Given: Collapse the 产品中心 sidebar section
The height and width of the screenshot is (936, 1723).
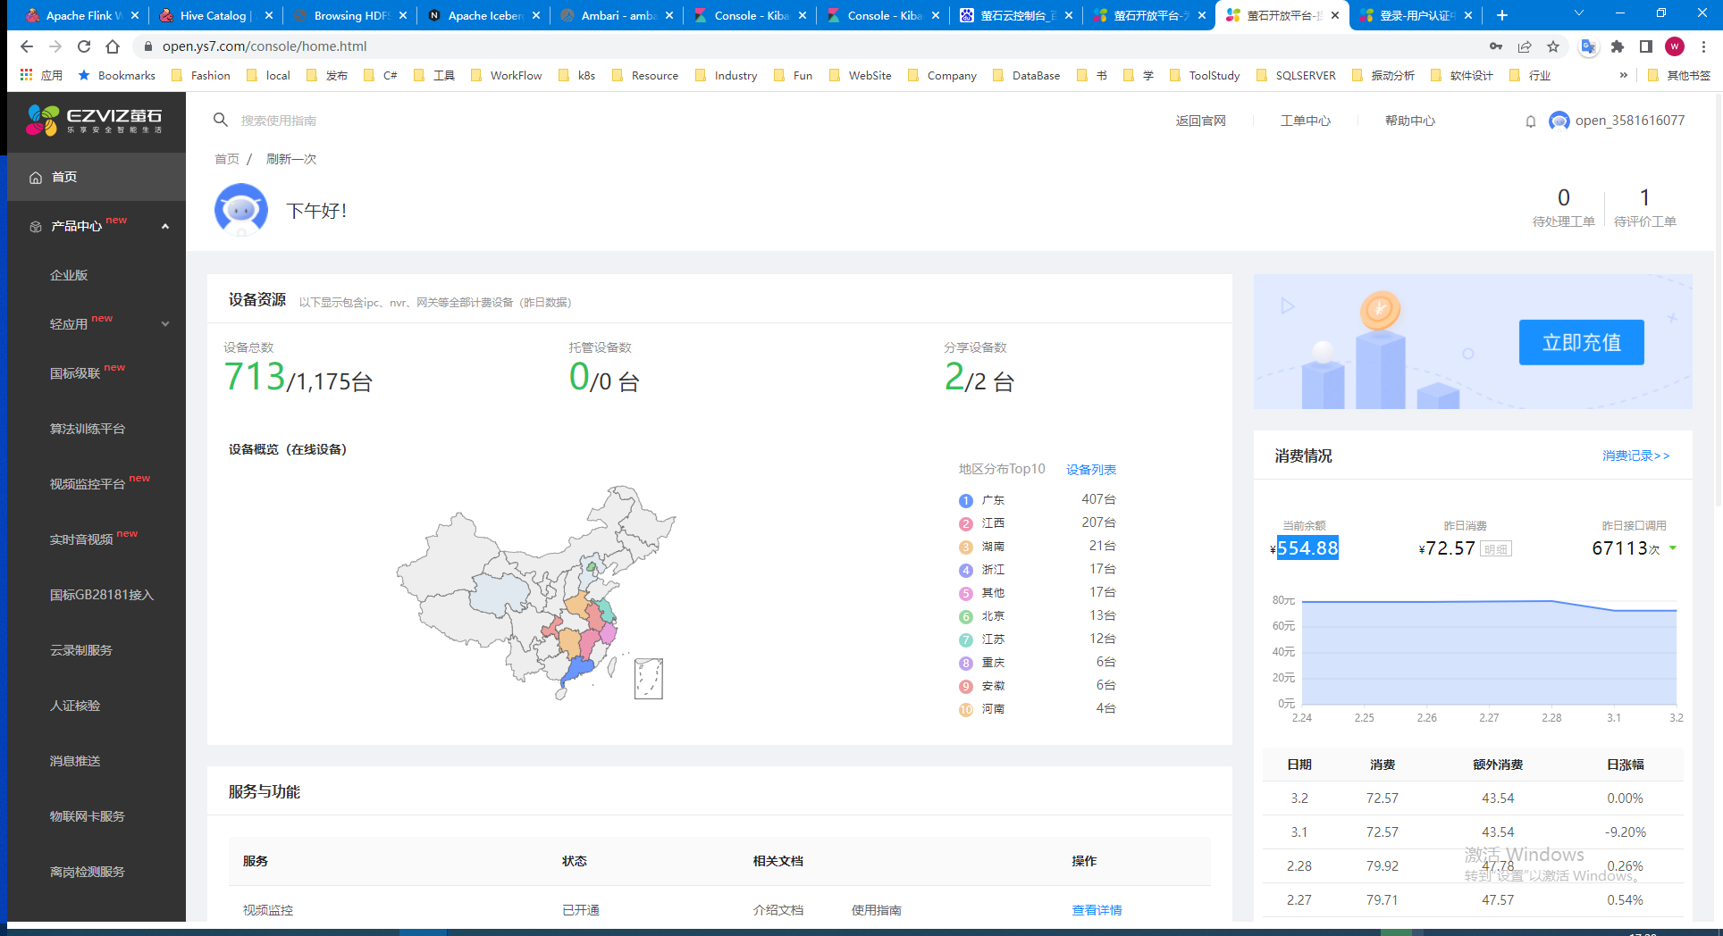Looking at the screenshot, I should click(165, 226).
